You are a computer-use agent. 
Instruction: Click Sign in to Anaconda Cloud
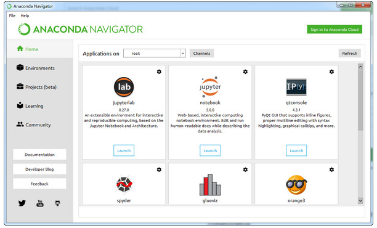334,30
